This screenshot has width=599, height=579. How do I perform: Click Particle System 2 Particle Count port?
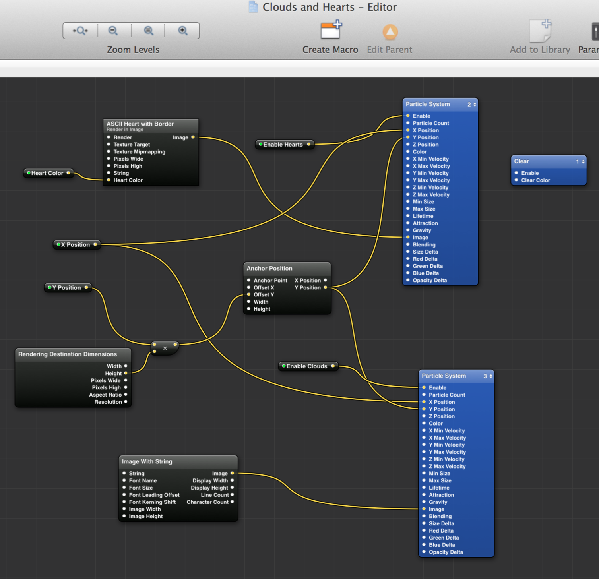[x=408, y=123]
